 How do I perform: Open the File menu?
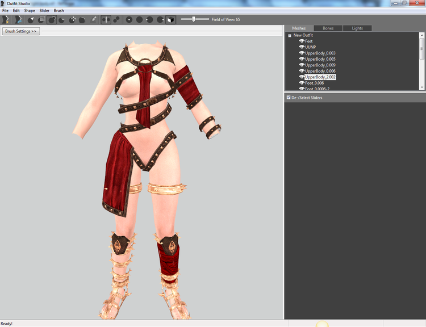coord(6,11)
